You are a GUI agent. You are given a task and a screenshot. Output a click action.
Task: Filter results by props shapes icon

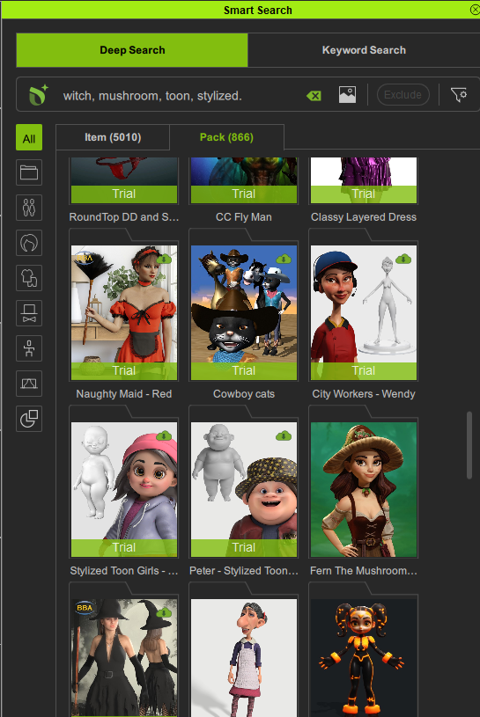pos(29,419)
